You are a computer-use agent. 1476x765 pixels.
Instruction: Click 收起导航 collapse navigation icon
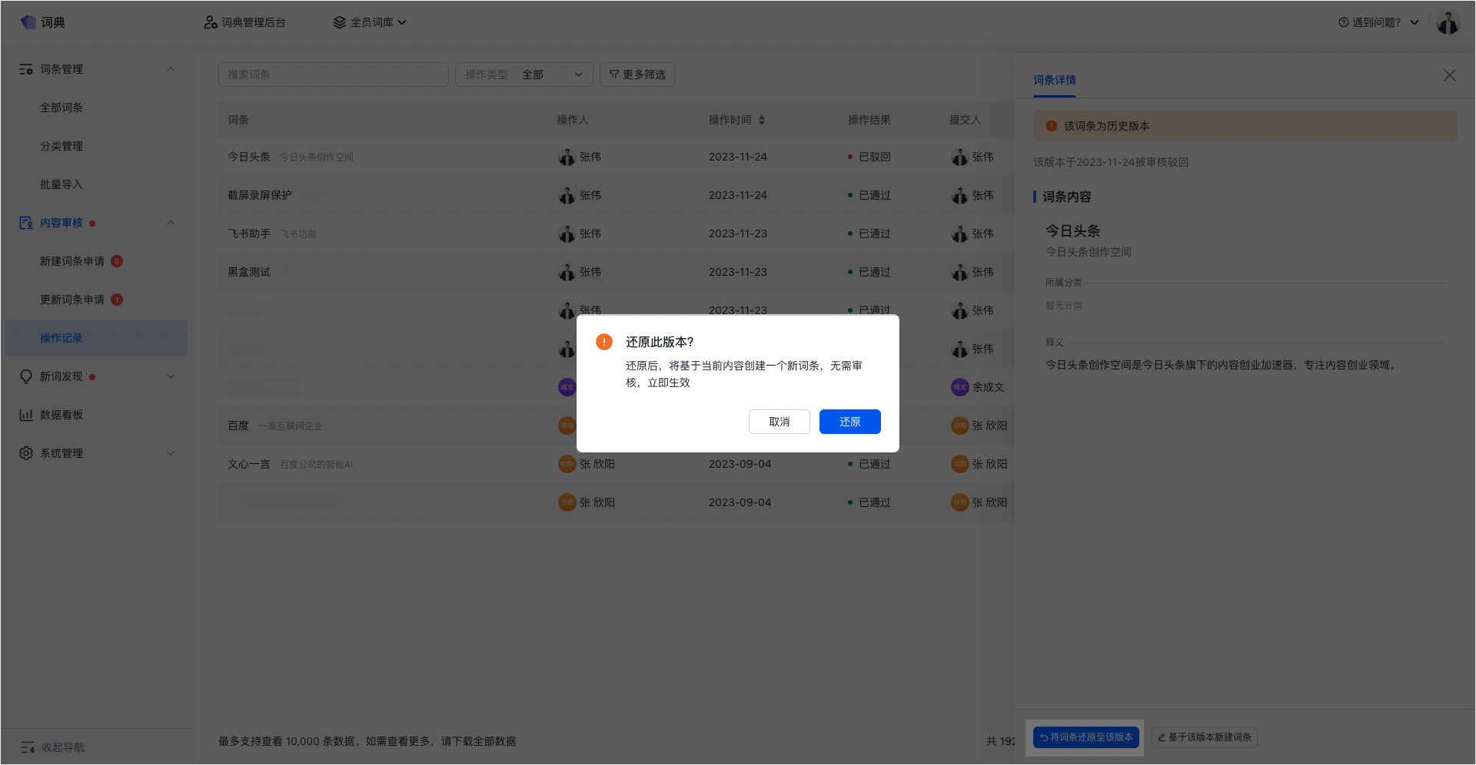(28, 747)
